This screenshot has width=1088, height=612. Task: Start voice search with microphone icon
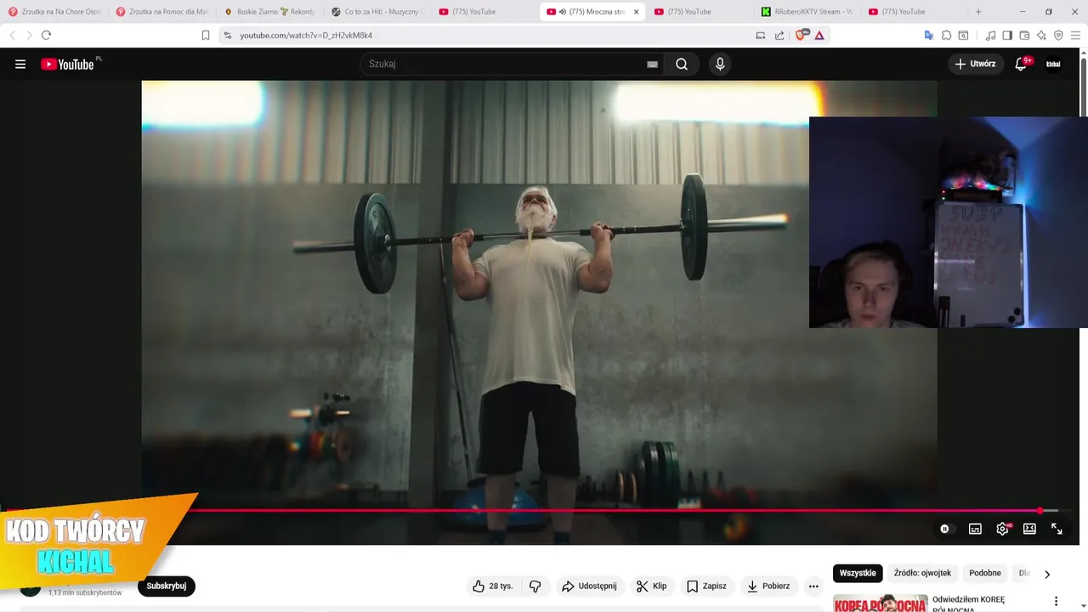[720, 64]
